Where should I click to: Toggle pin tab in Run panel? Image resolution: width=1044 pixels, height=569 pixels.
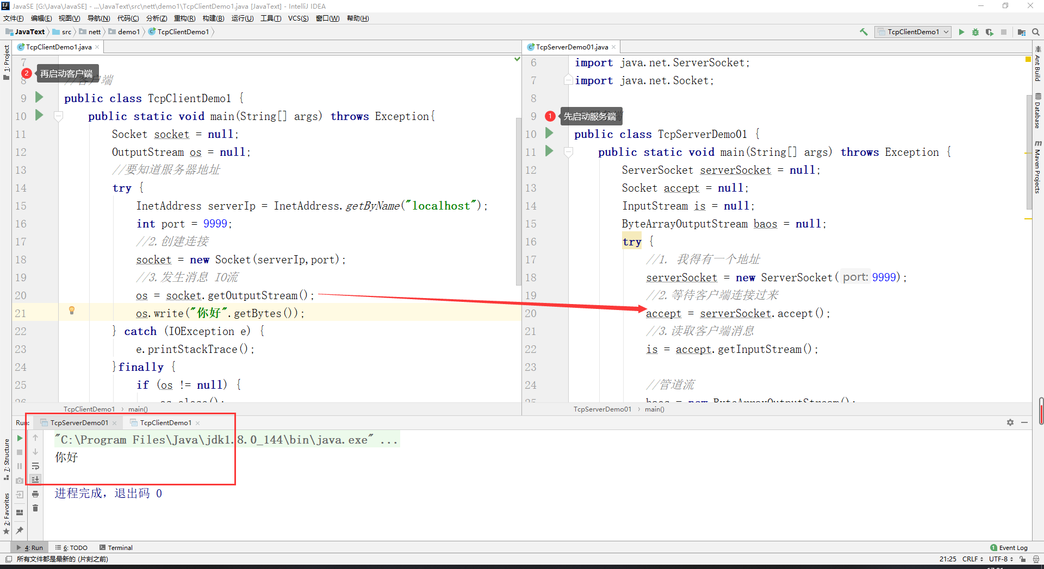[20, 530]
